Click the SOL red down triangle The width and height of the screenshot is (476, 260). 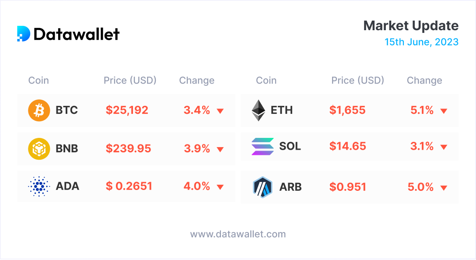444,147
